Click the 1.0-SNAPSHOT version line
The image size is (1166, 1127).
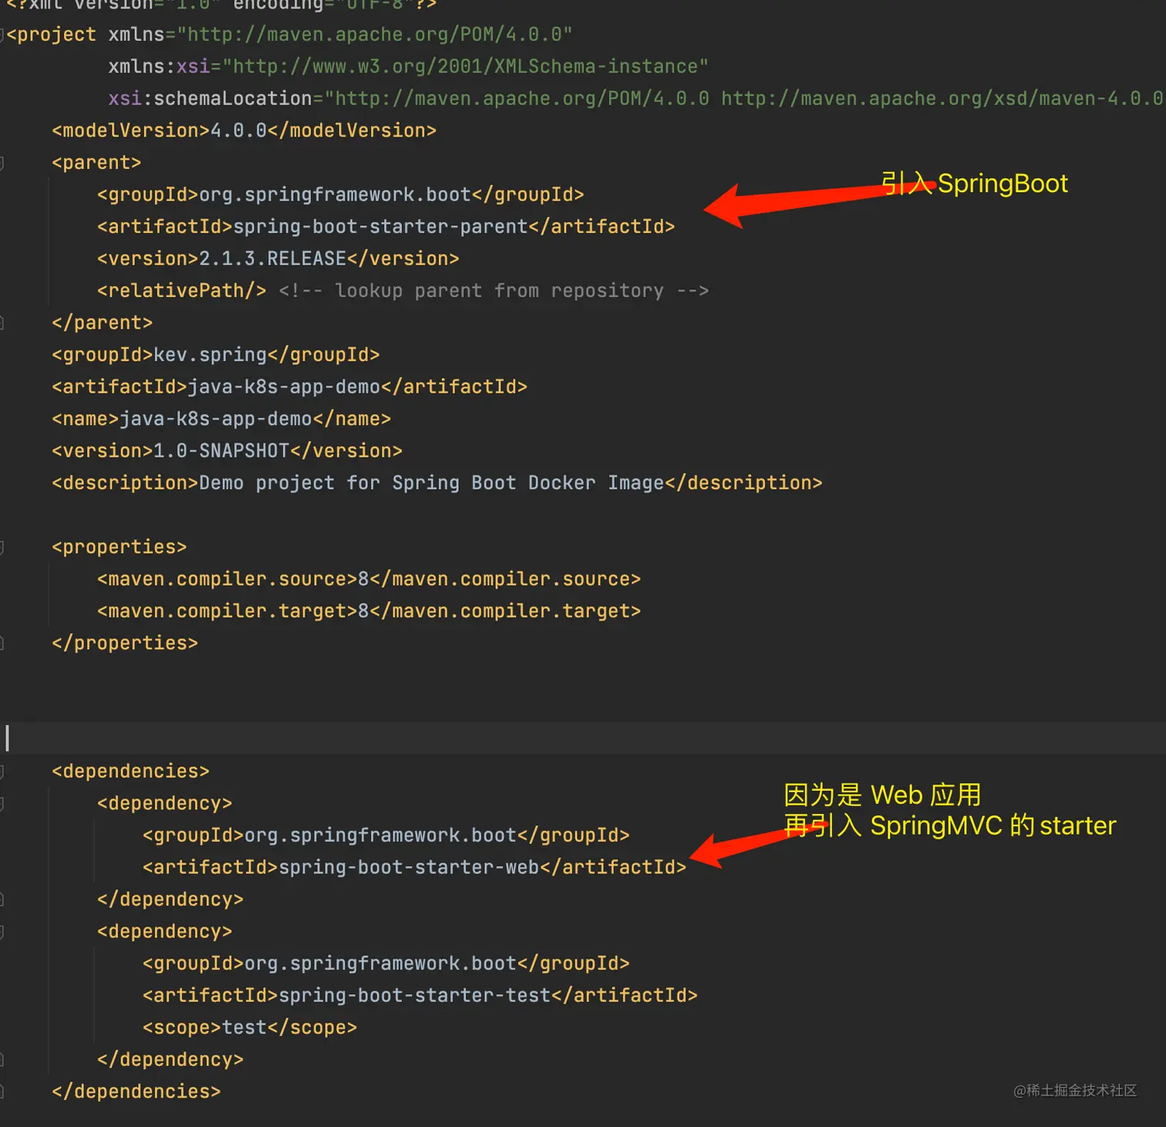point(227,450)
